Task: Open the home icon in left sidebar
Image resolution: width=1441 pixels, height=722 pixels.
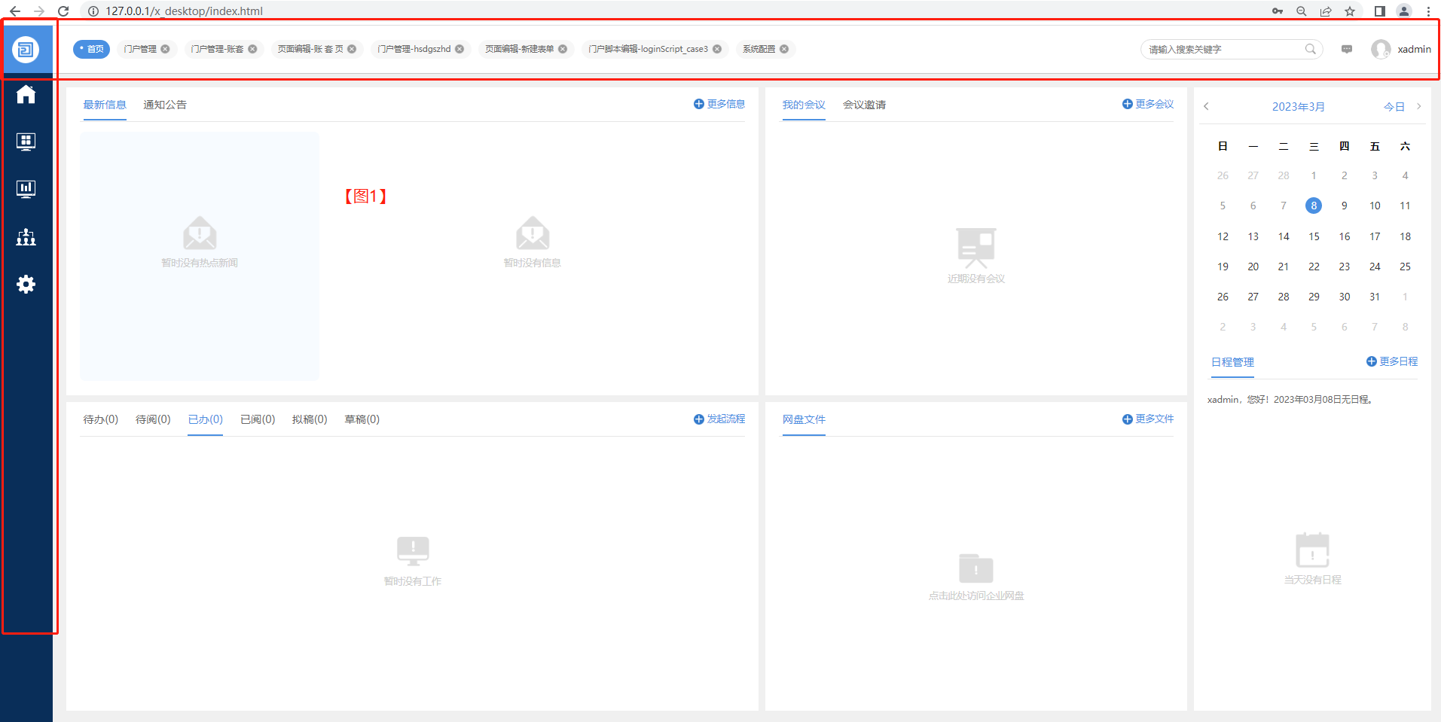Action: (x=26, y=94)
